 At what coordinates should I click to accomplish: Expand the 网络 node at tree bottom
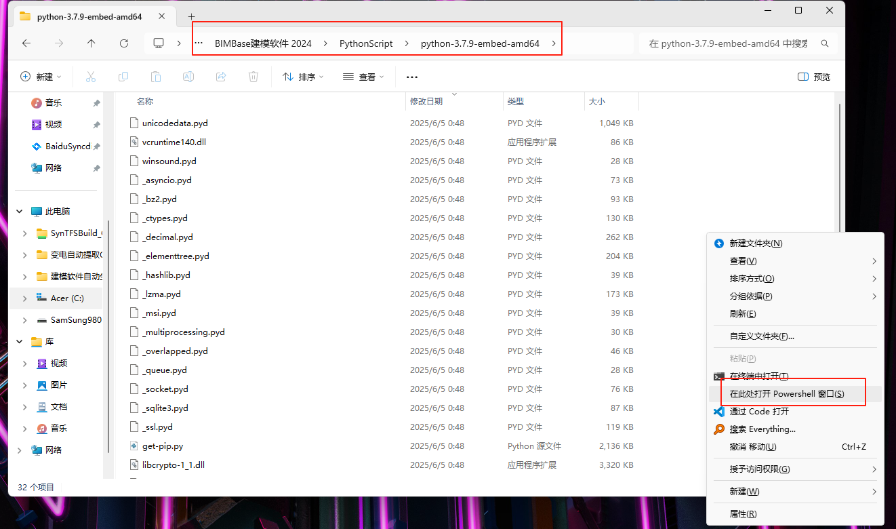(x=19, y=450)
